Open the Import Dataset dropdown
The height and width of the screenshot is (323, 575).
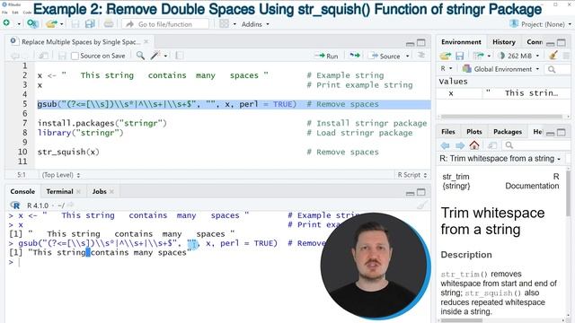482,56
